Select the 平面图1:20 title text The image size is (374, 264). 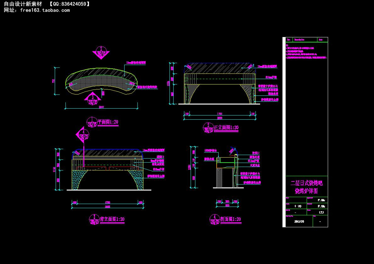tap(108, 122)
